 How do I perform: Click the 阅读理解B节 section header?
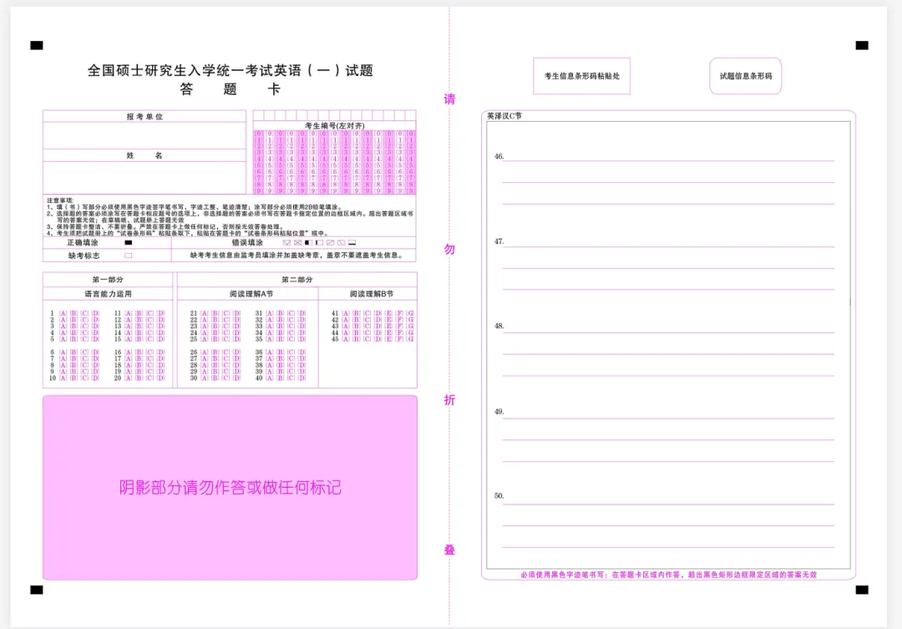[x=372, y=293]
